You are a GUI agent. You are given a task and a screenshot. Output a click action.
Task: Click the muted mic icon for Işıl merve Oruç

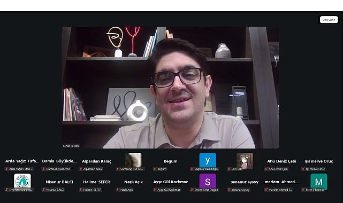click(x=303, y=169)
